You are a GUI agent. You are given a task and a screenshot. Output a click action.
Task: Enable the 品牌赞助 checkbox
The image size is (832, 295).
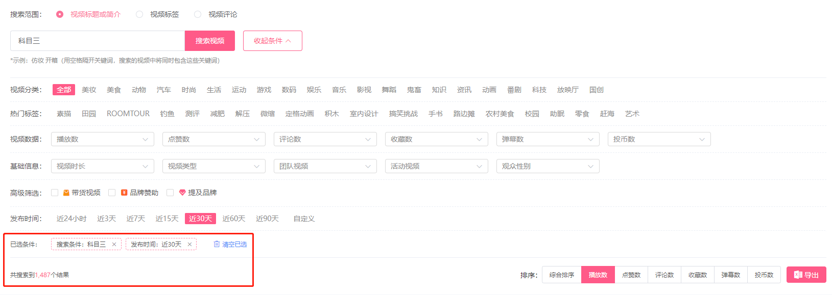(112, 193)
